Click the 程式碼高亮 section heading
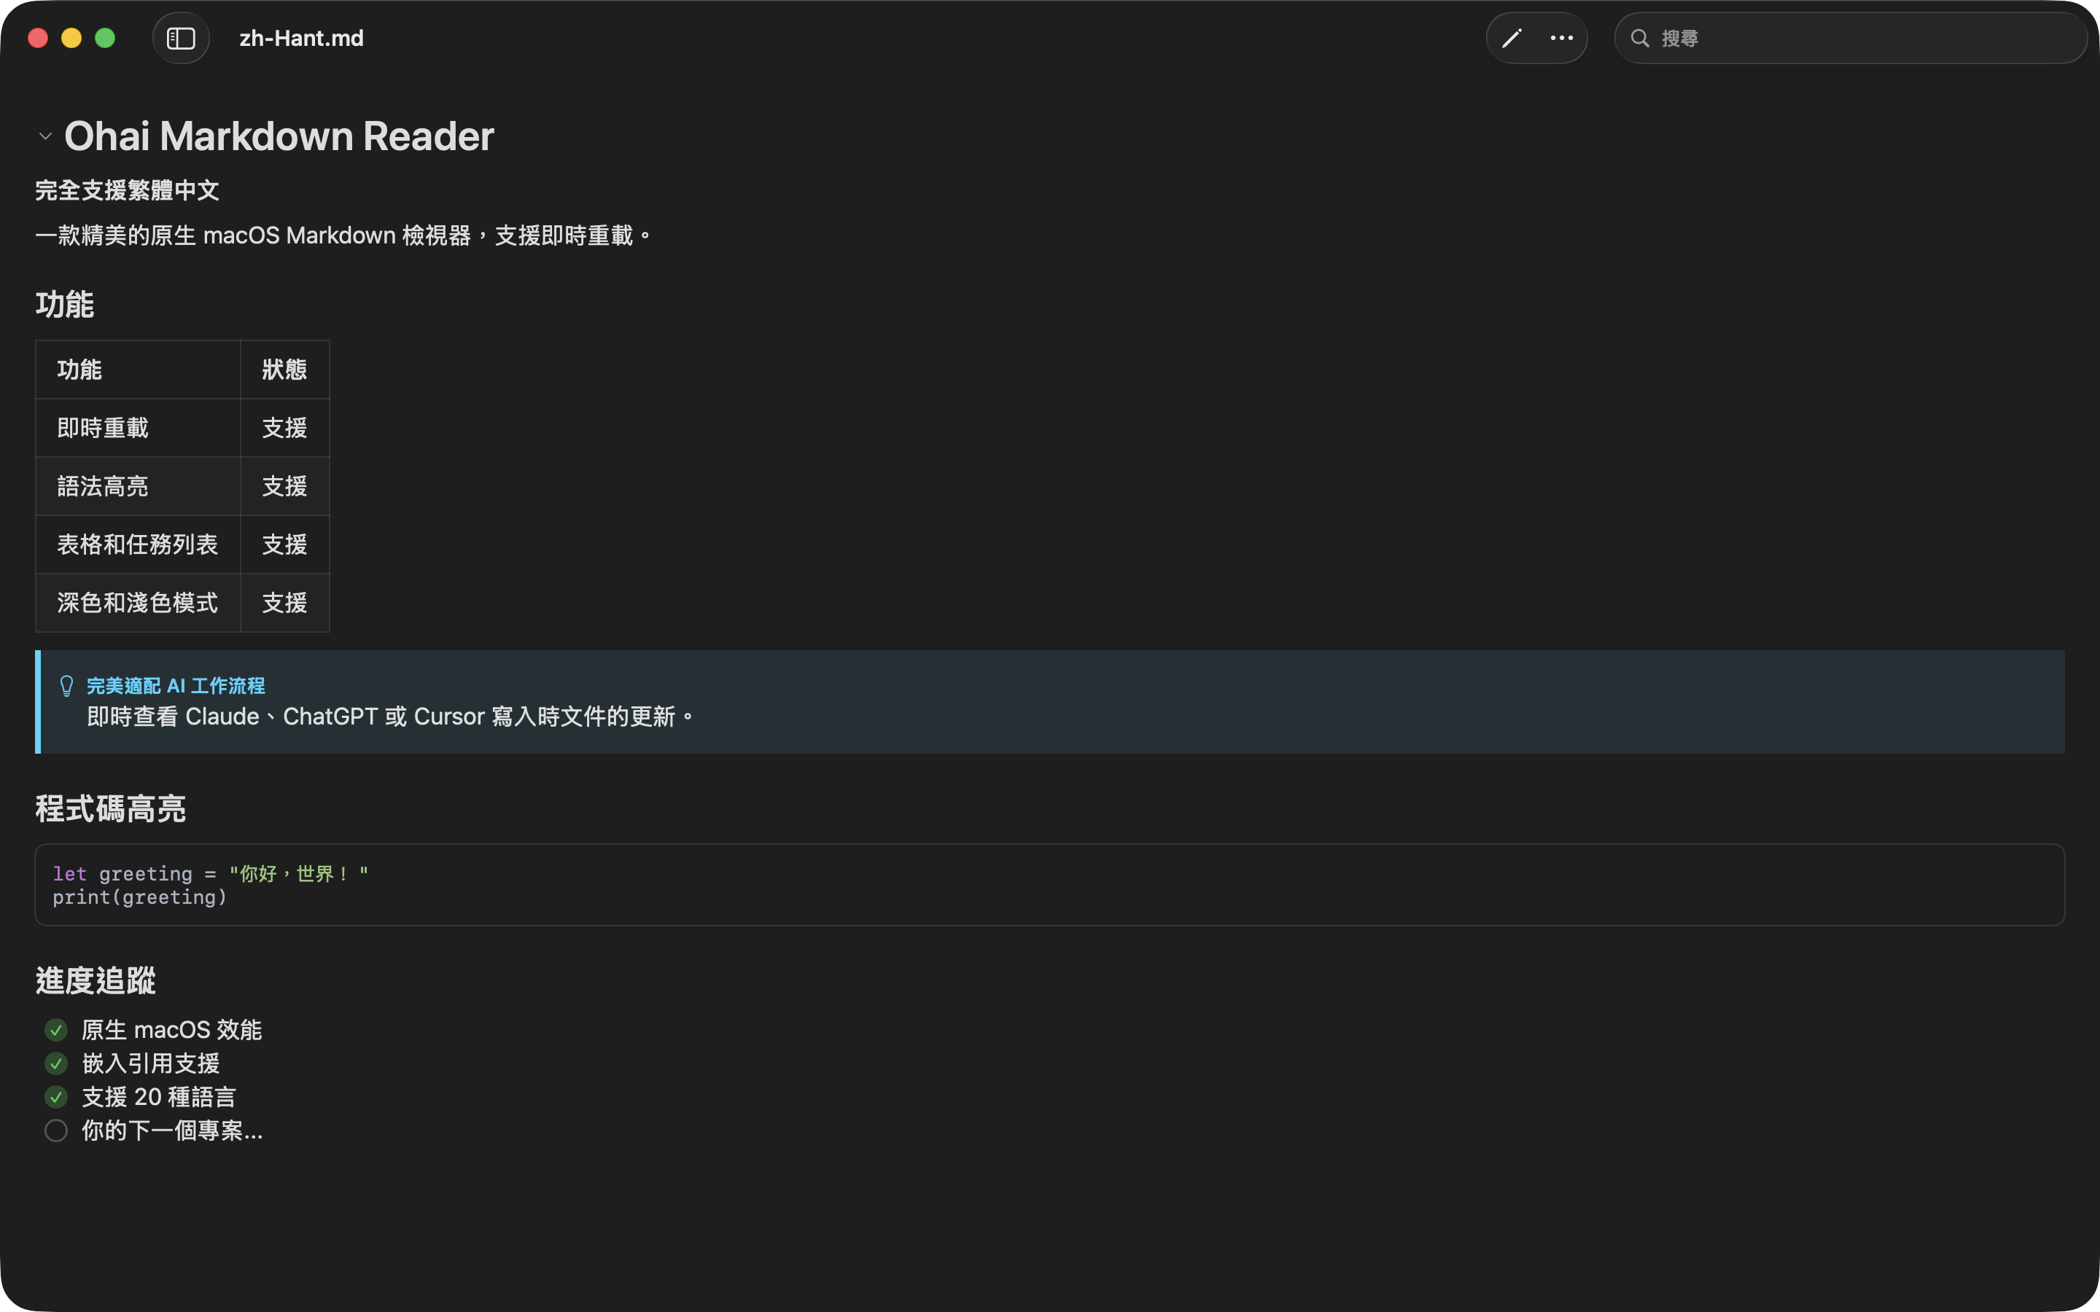The image size is (2100, 1312). click(110, 809)
